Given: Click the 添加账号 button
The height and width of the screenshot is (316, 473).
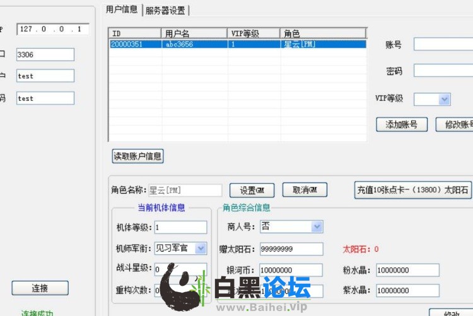Looking at the screenshot, I should [401, 124].
